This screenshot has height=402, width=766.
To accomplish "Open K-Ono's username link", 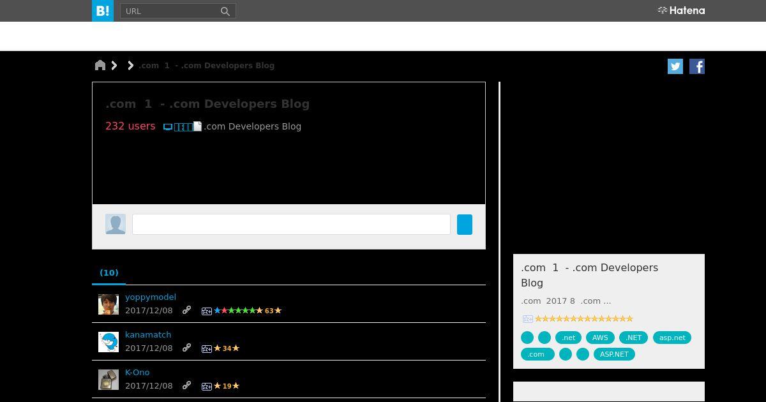I will pos(137,372).
